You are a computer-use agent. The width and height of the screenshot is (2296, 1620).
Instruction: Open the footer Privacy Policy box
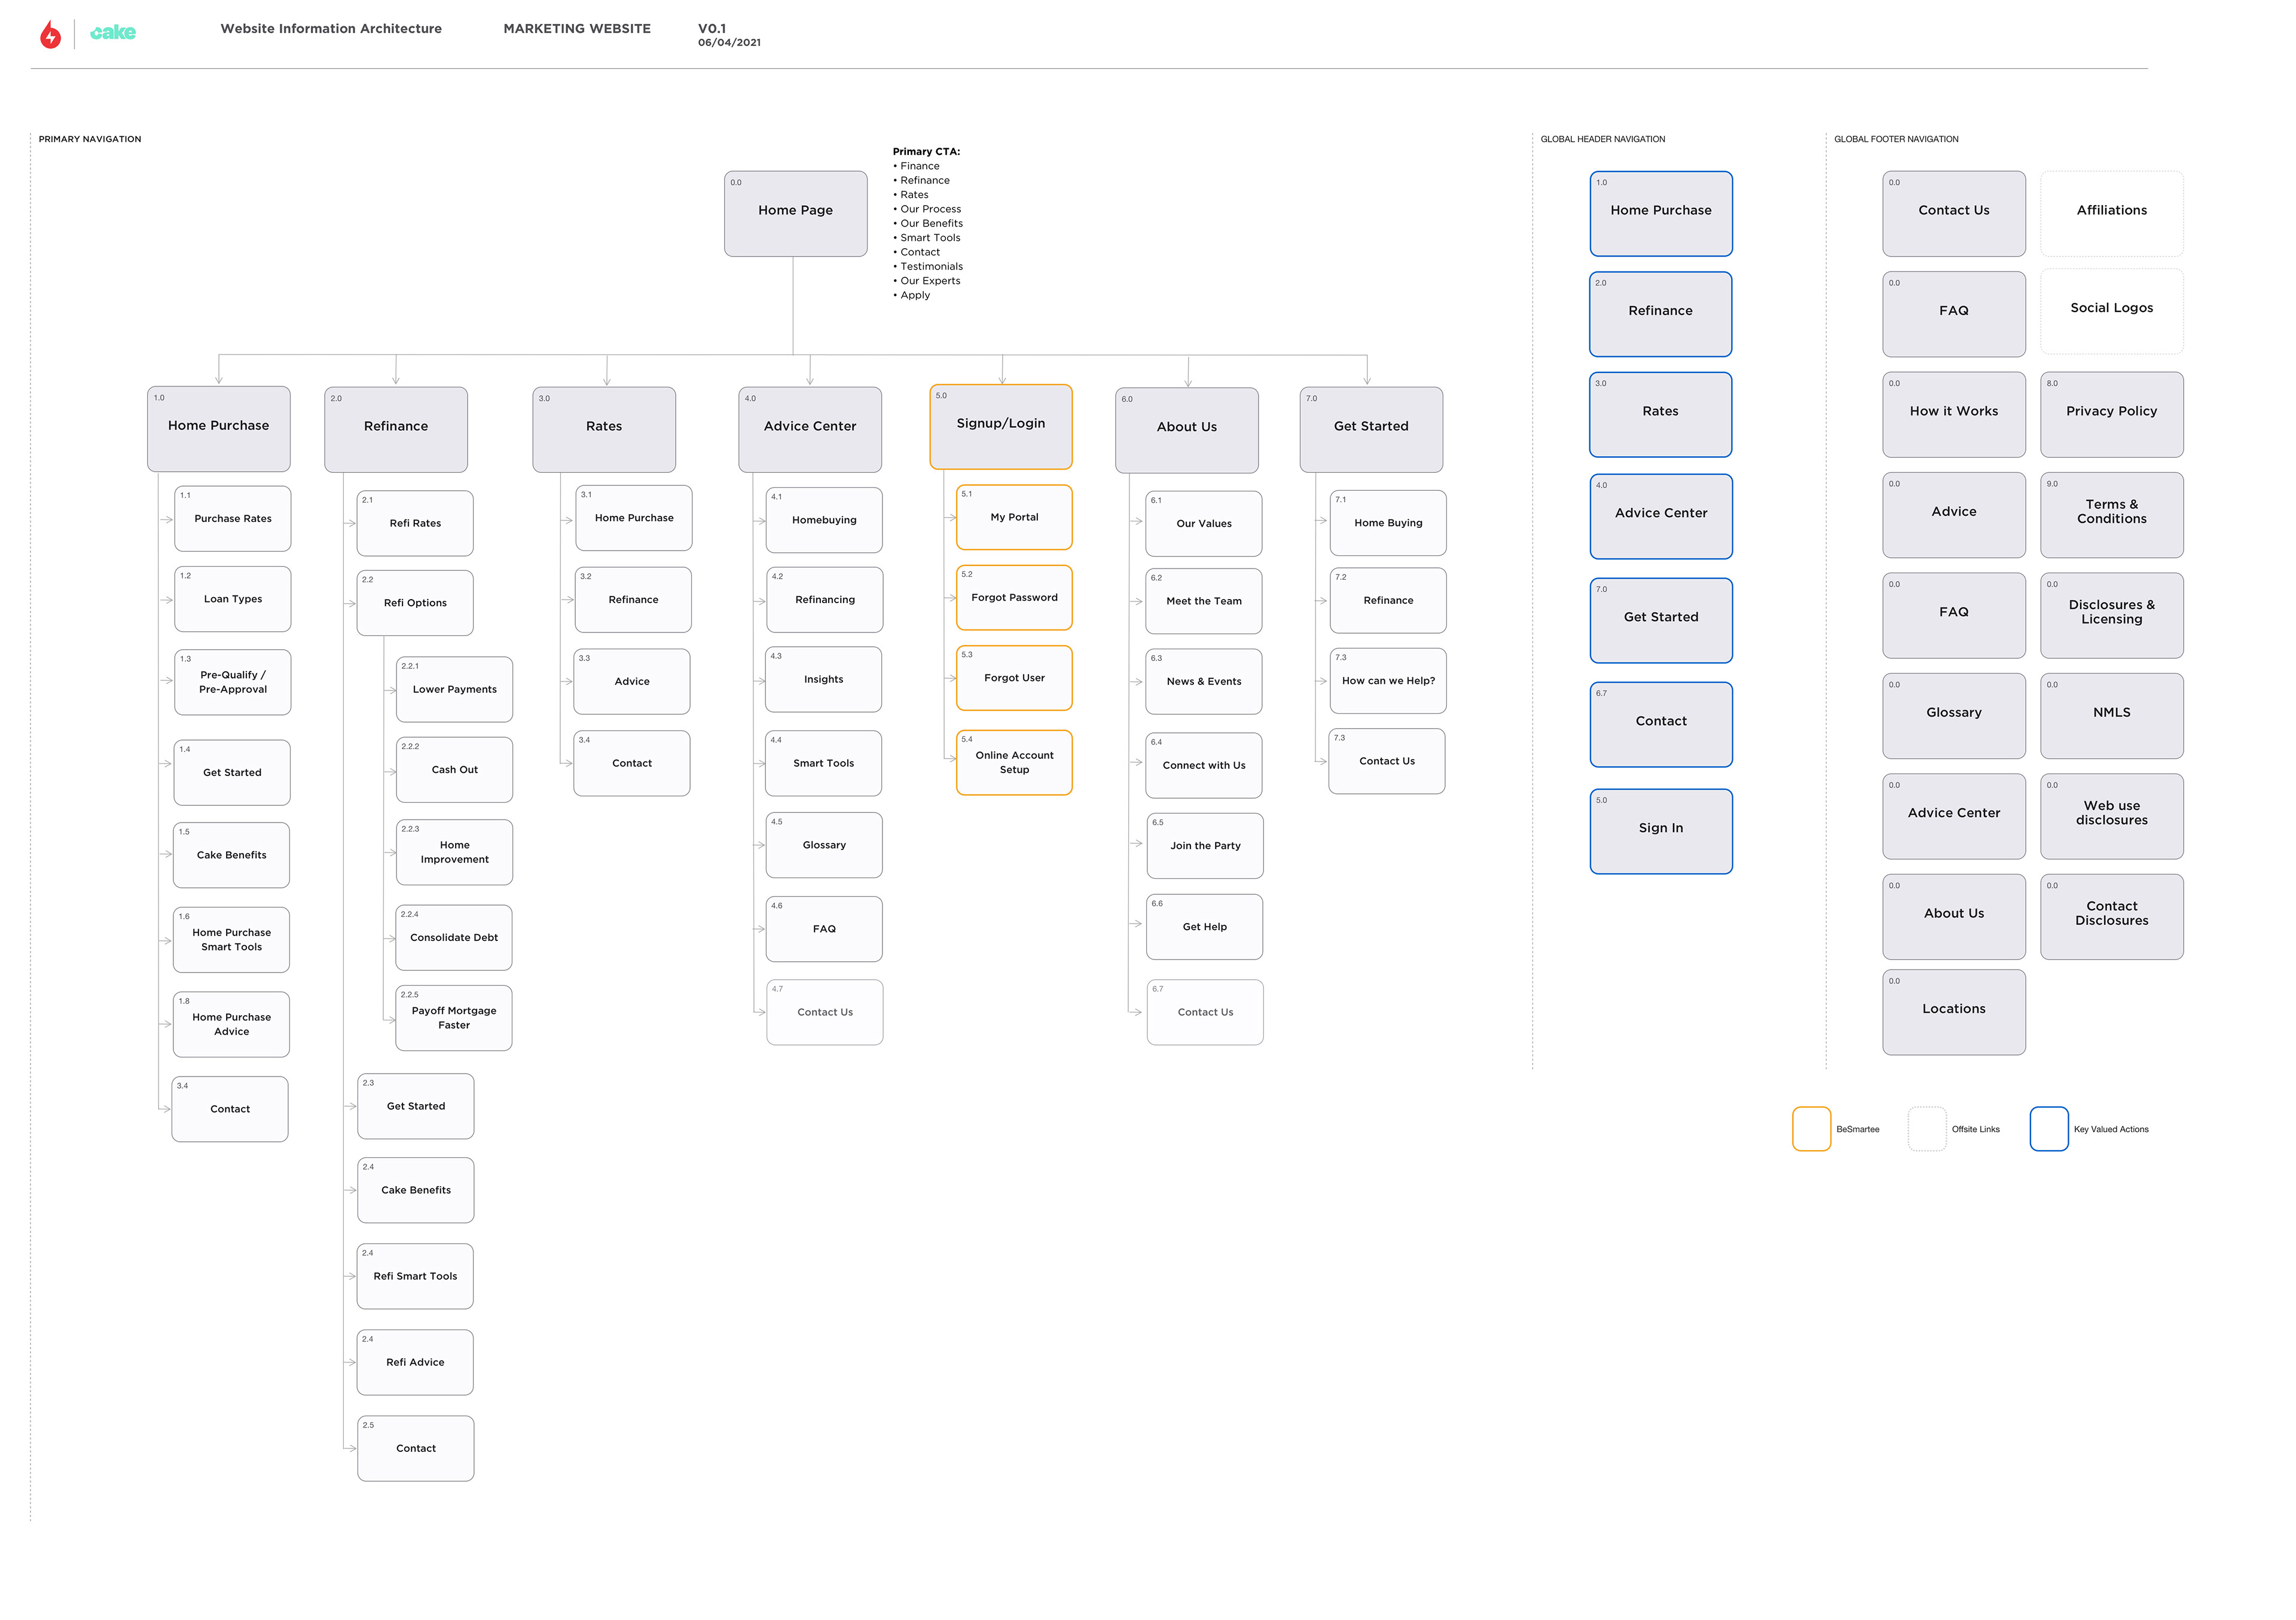tap(2111, 414)
